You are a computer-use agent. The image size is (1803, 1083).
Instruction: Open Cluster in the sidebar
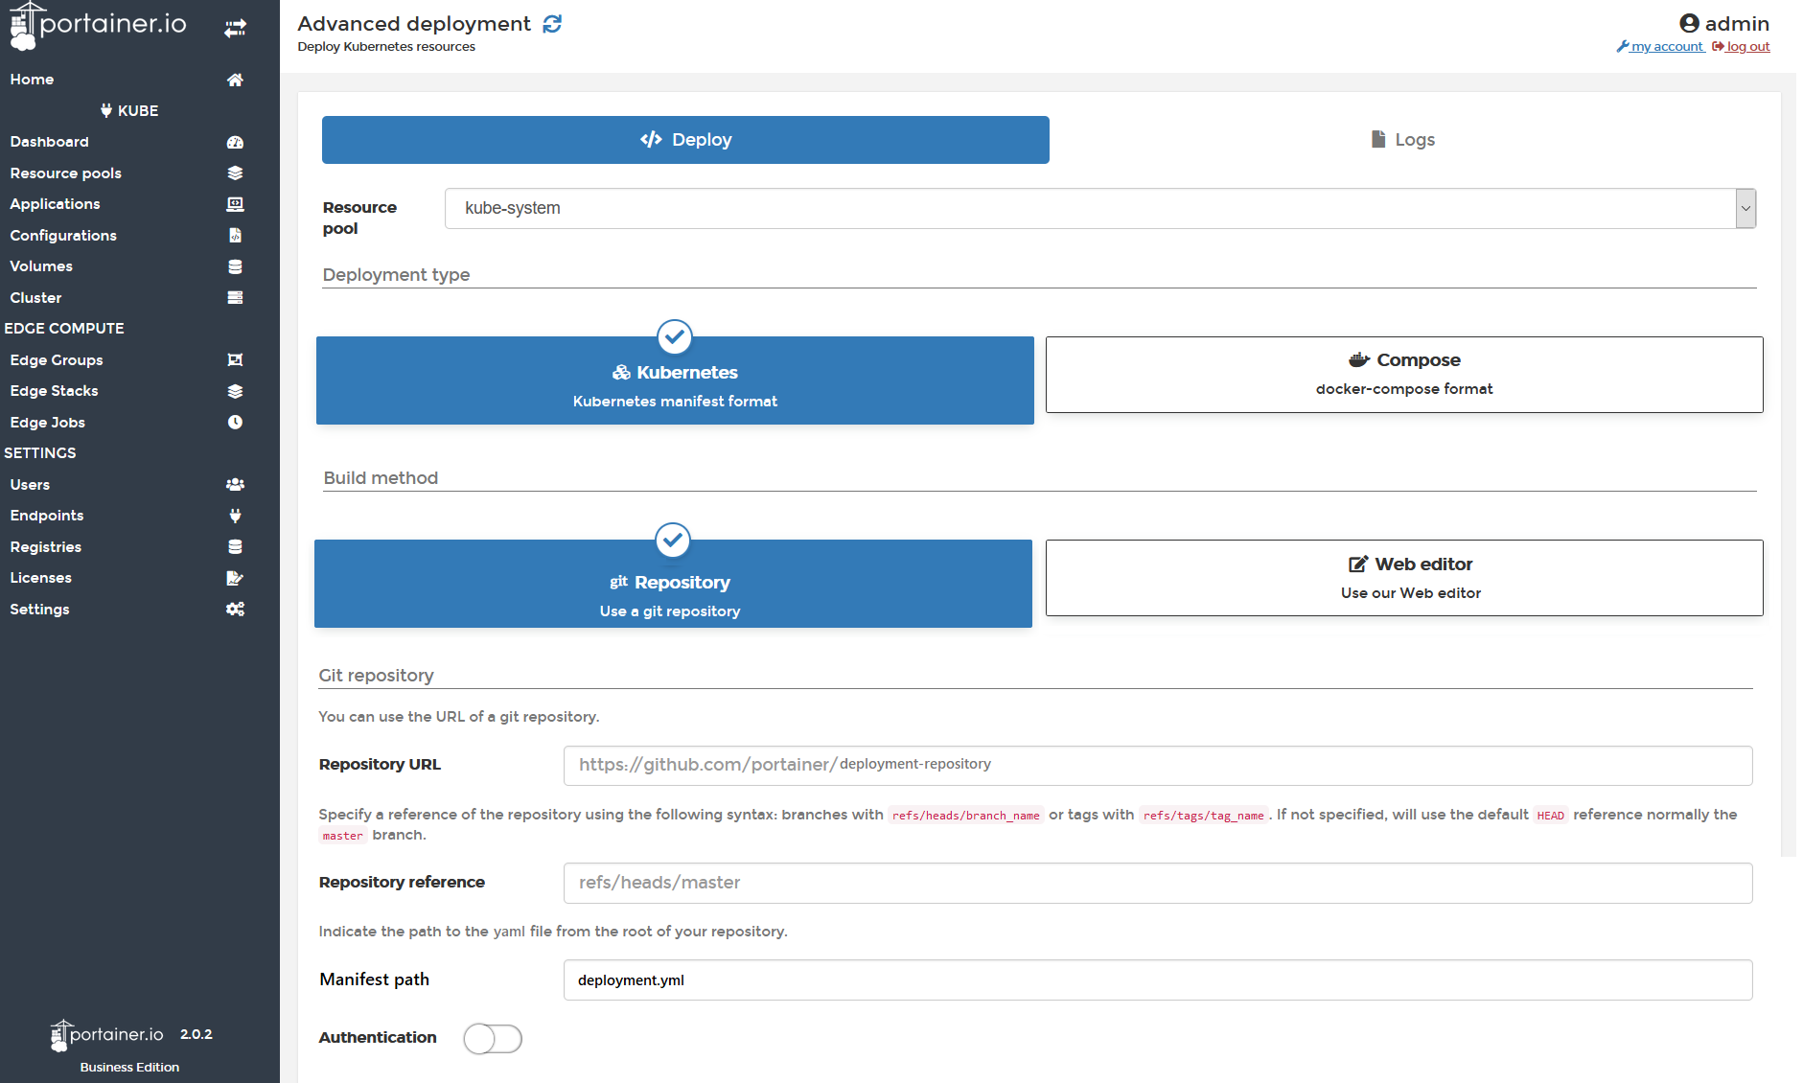pos(35,298)
